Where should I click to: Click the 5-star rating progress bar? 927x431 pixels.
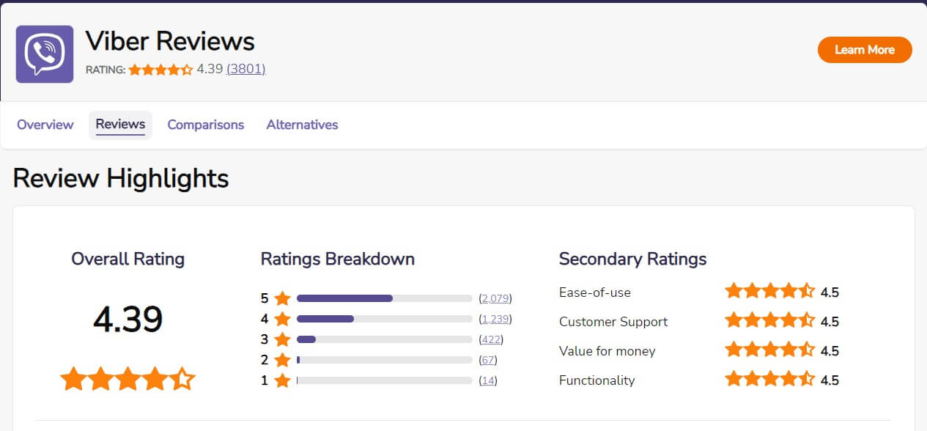pos(384,298)
